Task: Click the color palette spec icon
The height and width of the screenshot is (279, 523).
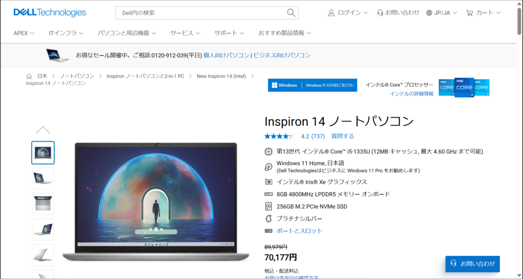Action: [268, 219]
